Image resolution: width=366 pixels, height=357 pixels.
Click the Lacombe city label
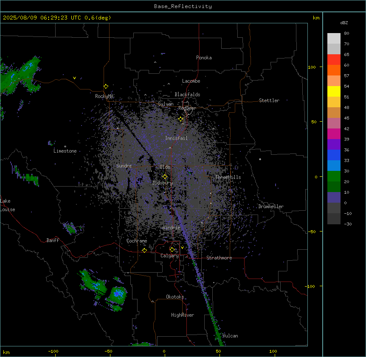pos(191,81)
